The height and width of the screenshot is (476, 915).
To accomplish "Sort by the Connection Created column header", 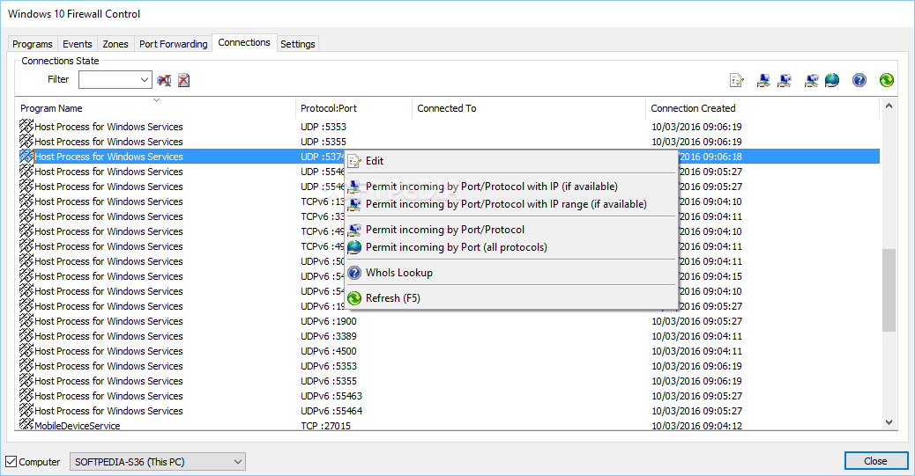I will (x=762, y=108).
